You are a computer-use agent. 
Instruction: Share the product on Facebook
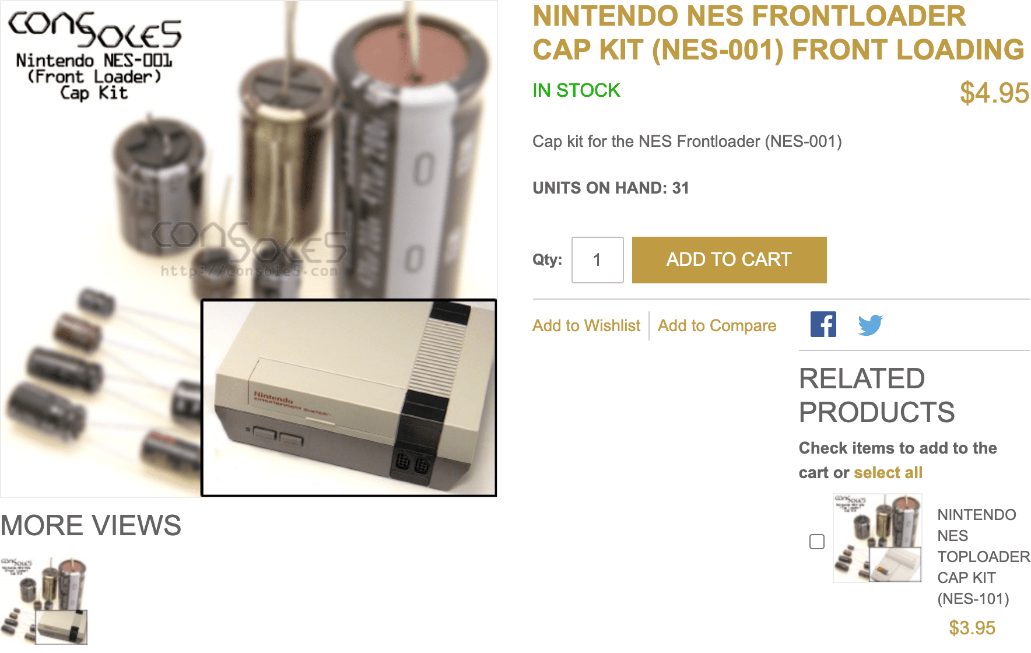click(823, 324)
